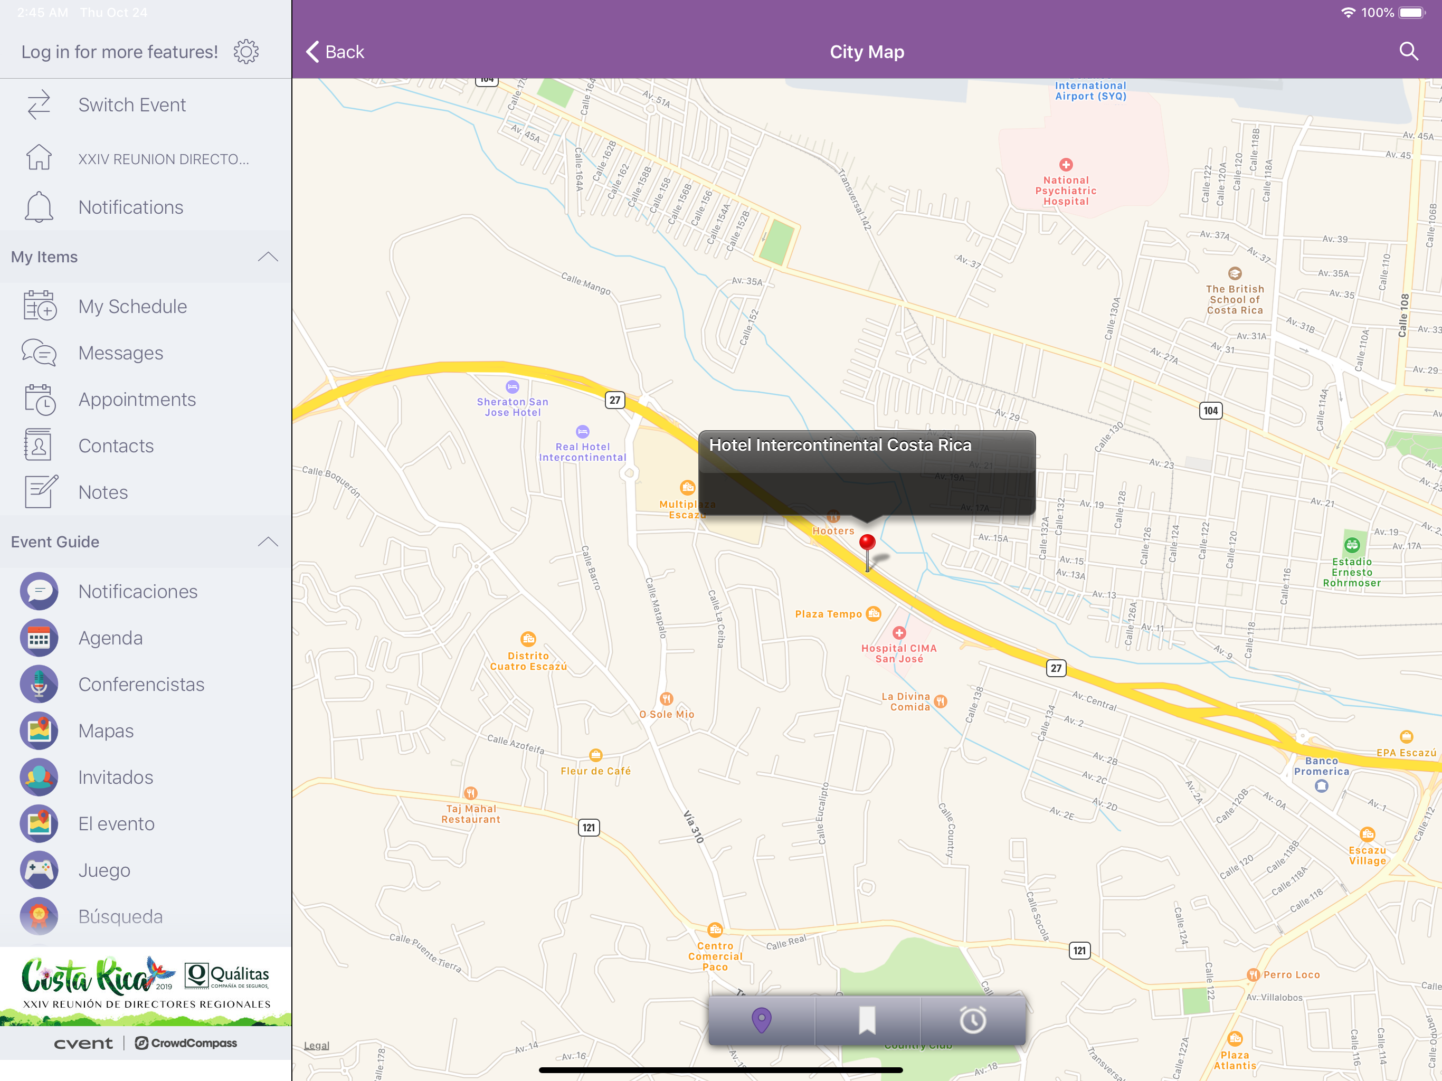Tap Notificaciones speech bubble icon

(x=39, y=591)
